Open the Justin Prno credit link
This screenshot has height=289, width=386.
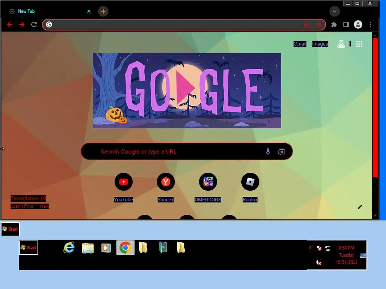[29, 206]
